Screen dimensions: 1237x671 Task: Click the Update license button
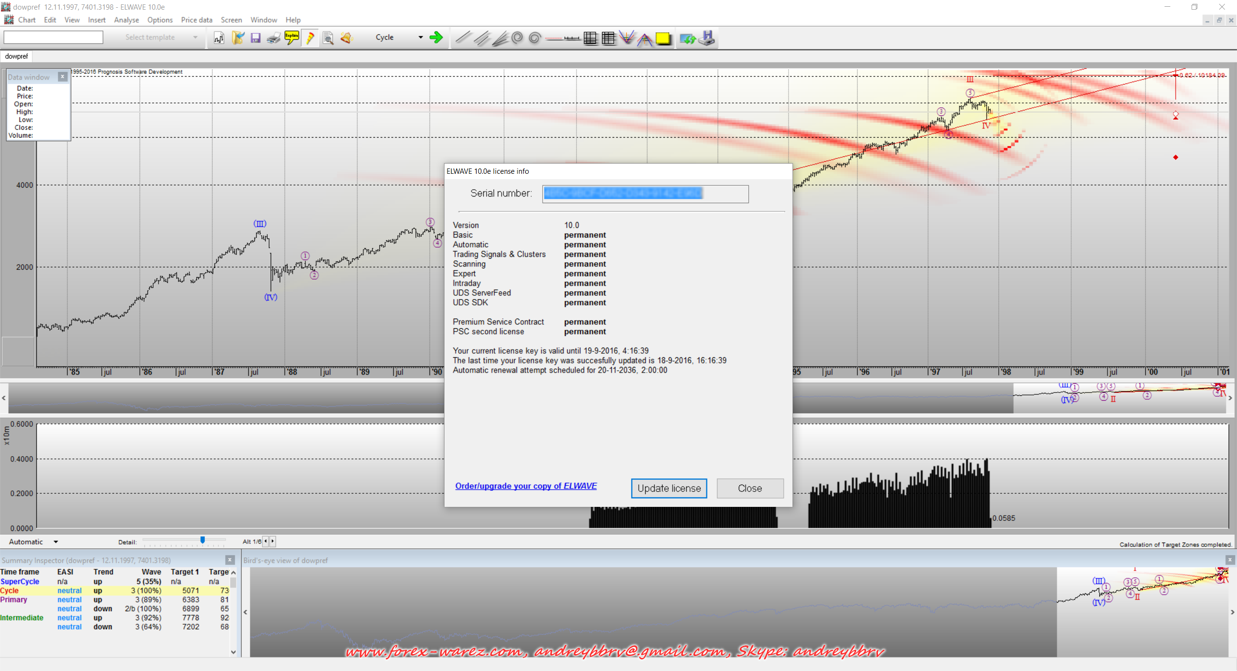(669, 488)
